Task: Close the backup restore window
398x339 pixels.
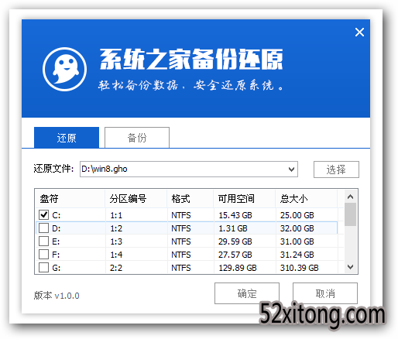Action: click(359, 33)
